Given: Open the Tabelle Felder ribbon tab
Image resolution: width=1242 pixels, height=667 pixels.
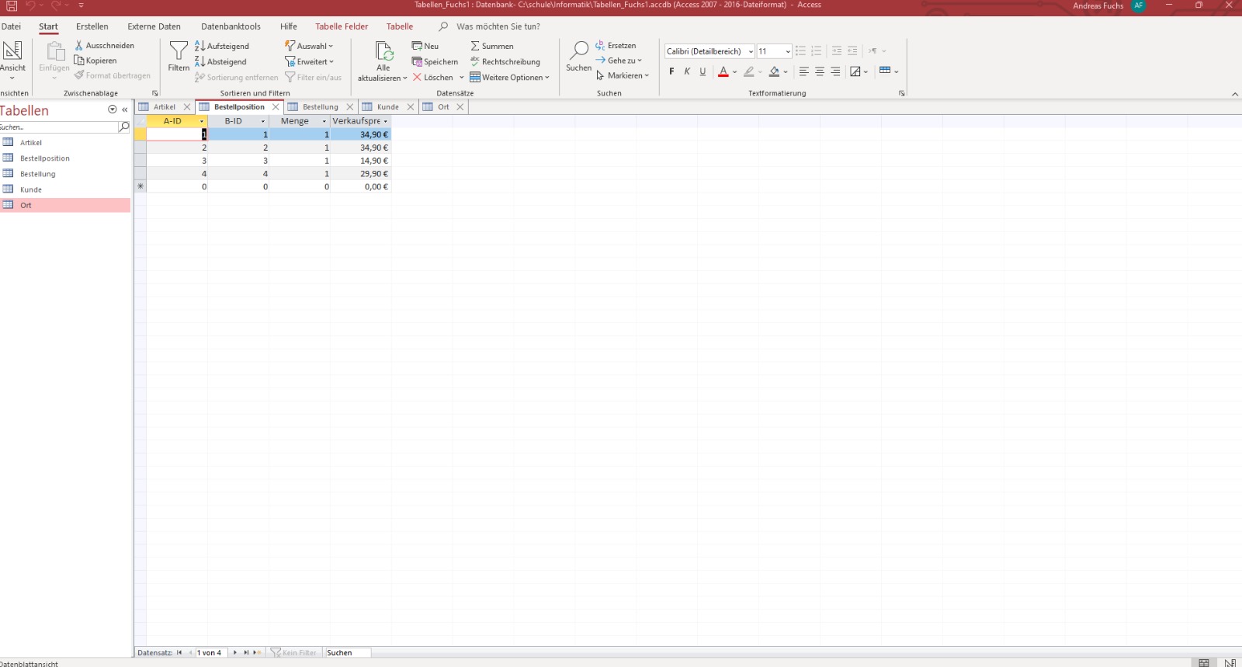Looking at the screenshot, I should pyautogui.click(x=342, y=26).
